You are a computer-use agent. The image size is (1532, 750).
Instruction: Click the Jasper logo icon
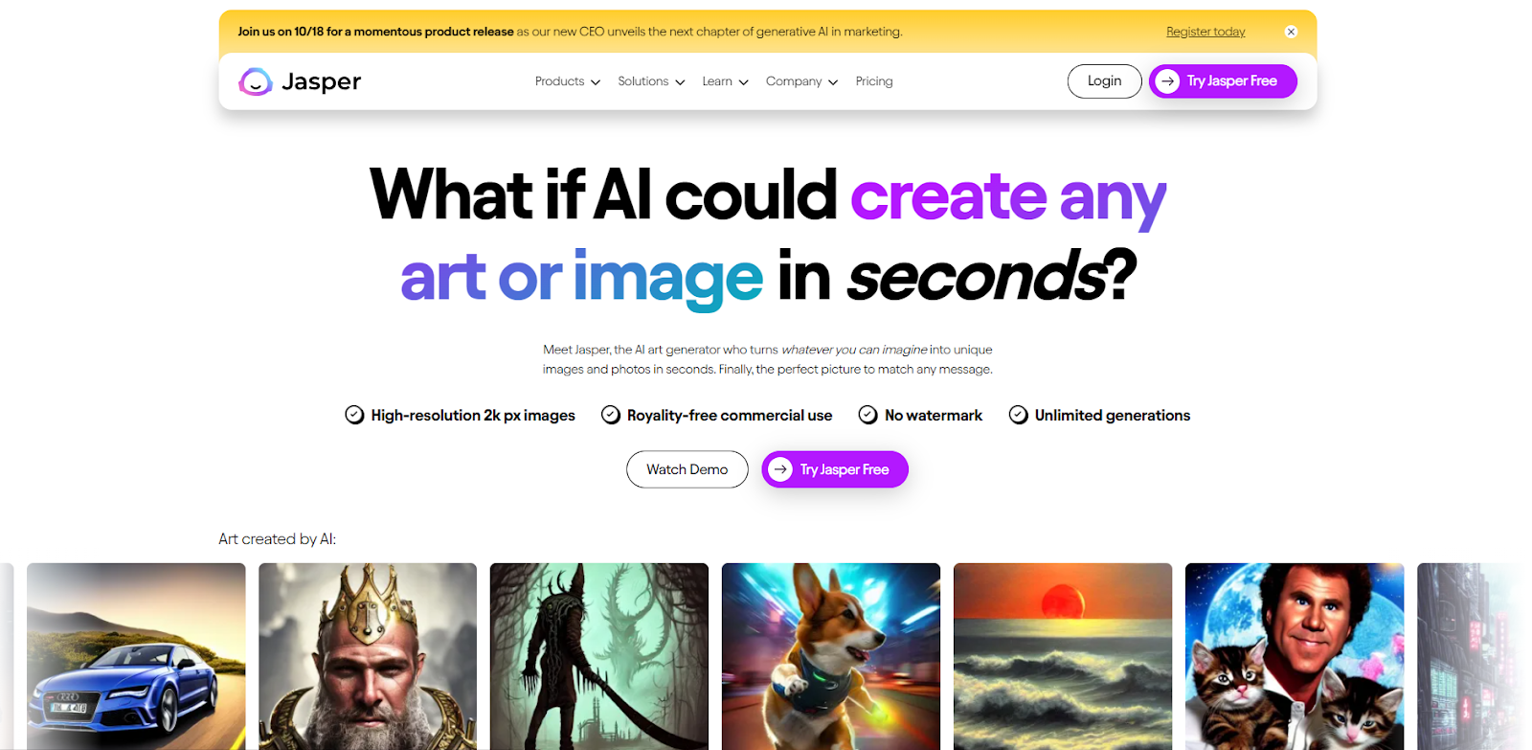click(x=256, y=82)
